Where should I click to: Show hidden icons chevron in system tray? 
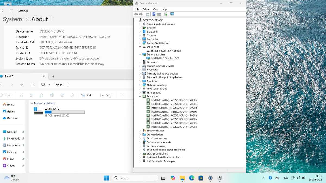(x=264, y=178)
